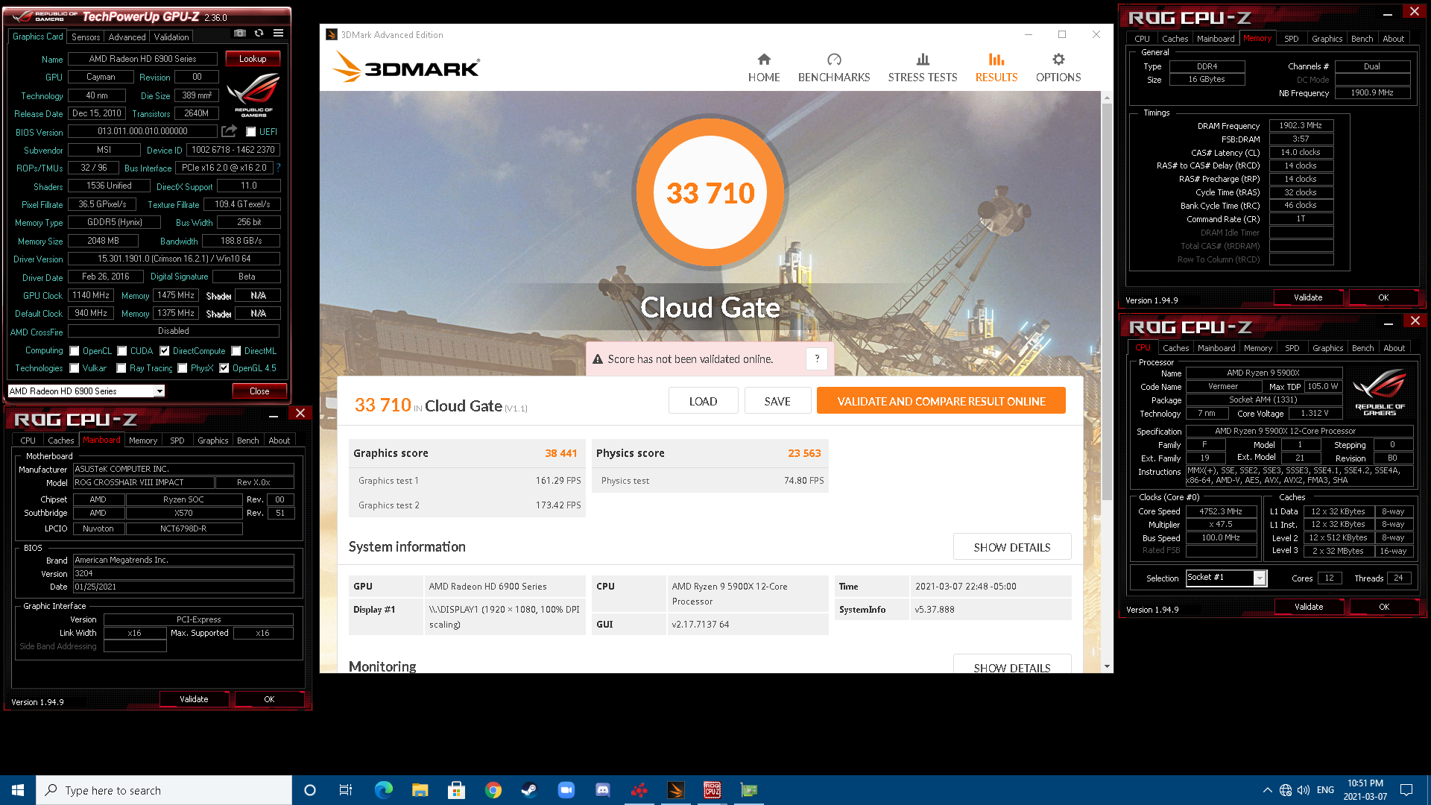Click the taskbar clock and date
1431x805 pixels.
click(x=1365, y=790)
